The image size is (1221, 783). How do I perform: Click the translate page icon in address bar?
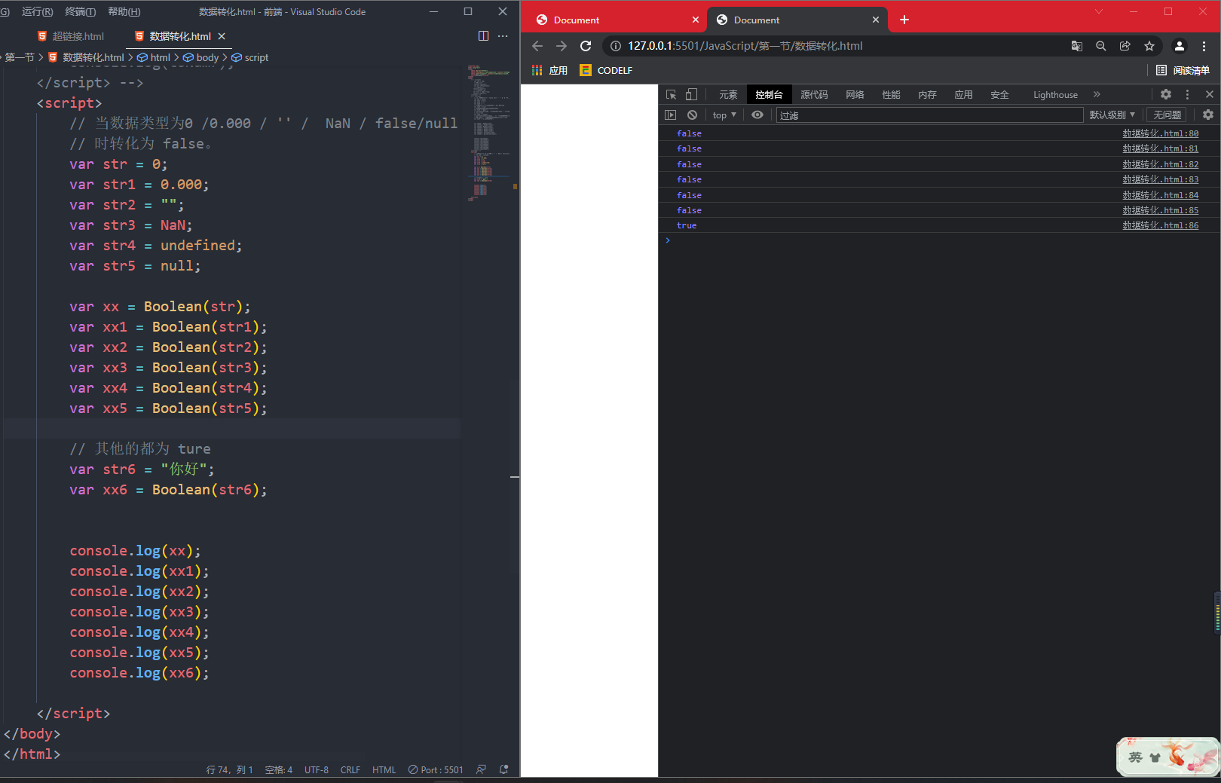(x=1076, y=46)
